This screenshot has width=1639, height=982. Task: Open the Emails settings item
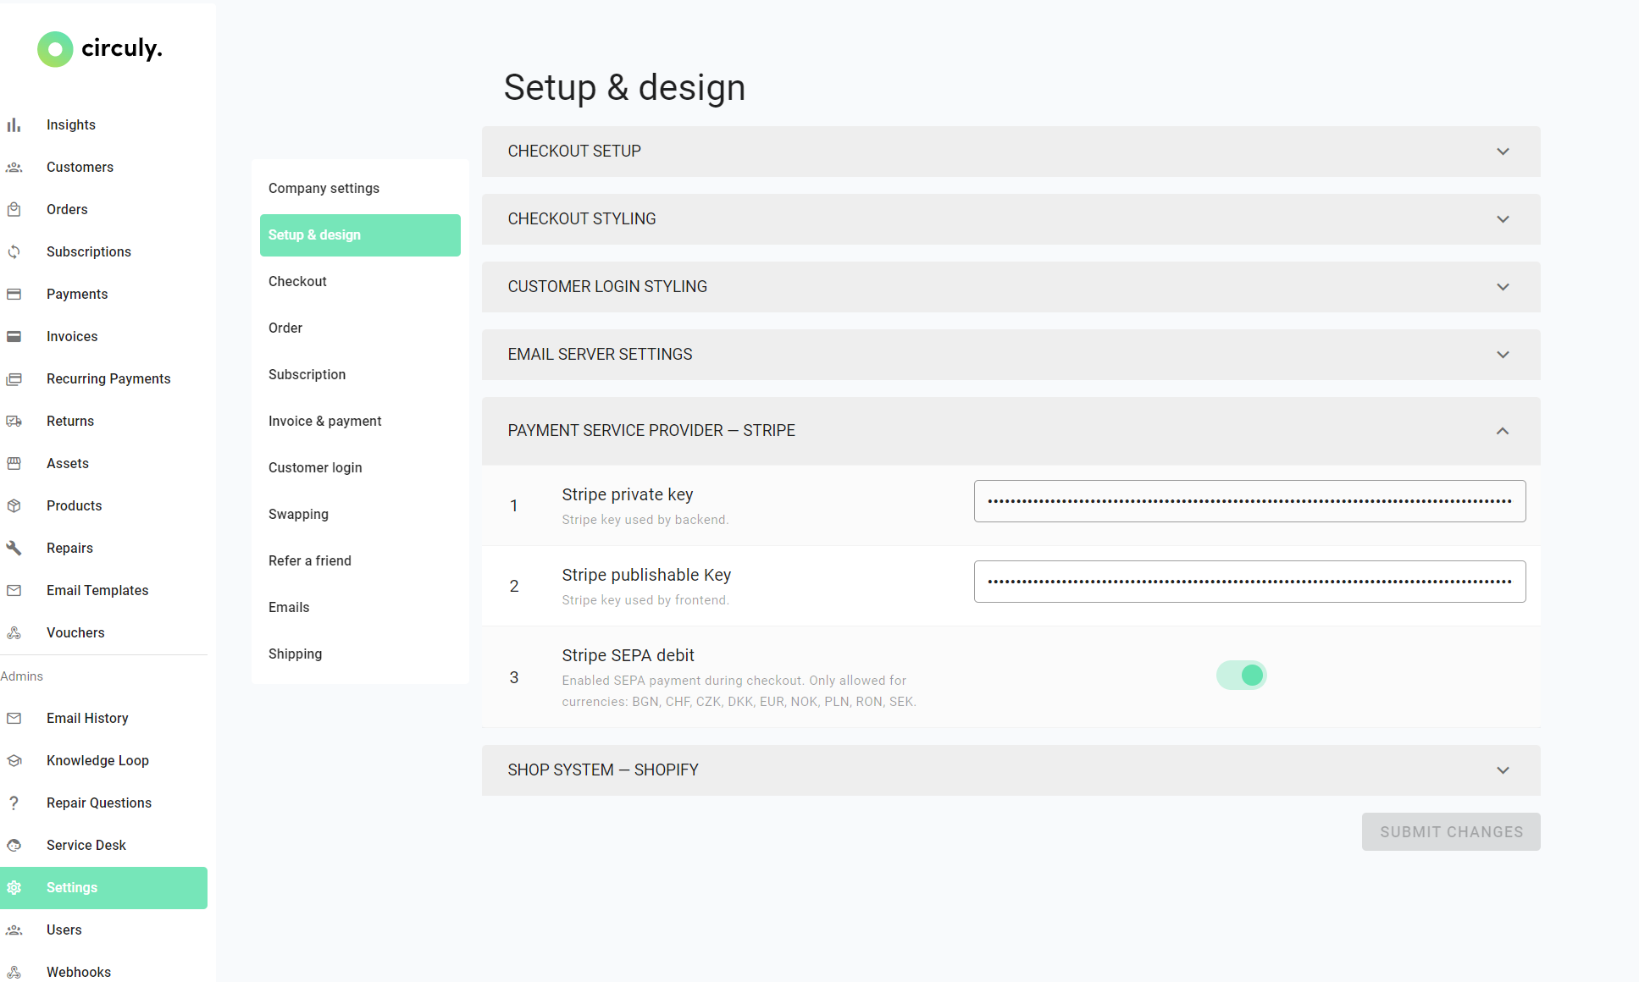pos(360,608)
